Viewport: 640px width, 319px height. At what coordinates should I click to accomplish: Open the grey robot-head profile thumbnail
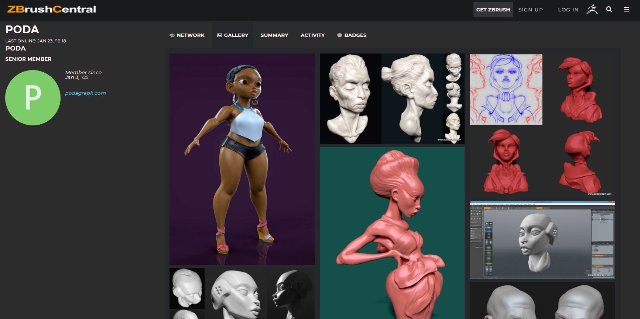(x=242, y=294)
